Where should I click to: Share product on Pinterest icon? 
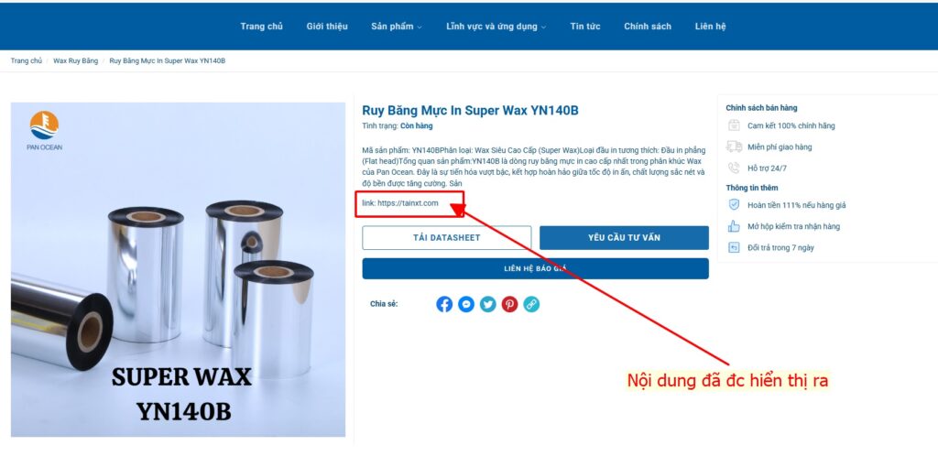[x=509, y=304]
